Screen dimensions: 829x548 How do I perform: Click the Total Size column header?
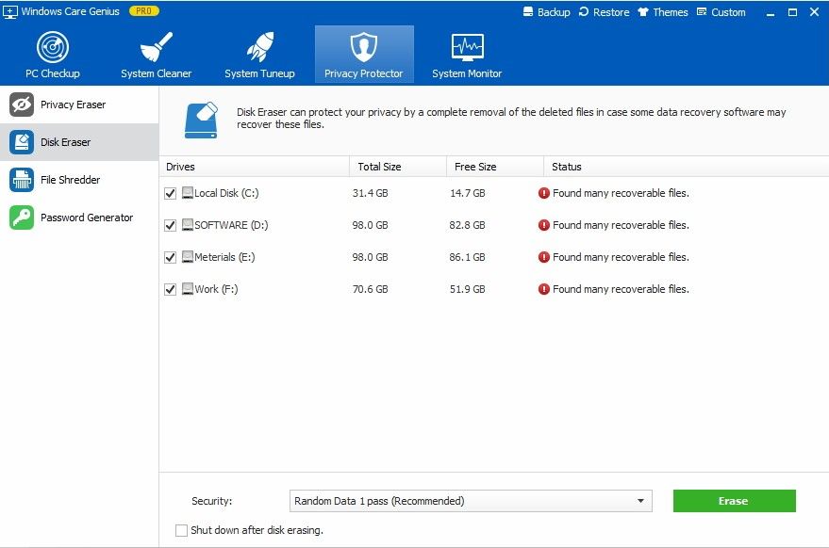click(398, 167)
